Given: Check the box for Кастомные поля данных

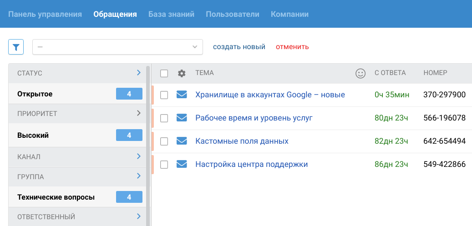Looking at the screenshot, I should pos(164,141).
